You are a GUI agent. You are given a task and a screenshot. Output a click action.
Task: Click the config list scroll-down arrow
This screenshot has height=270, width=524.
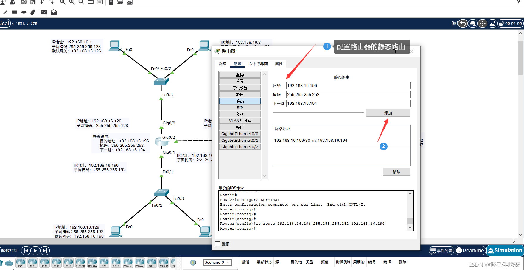[264, 176]
